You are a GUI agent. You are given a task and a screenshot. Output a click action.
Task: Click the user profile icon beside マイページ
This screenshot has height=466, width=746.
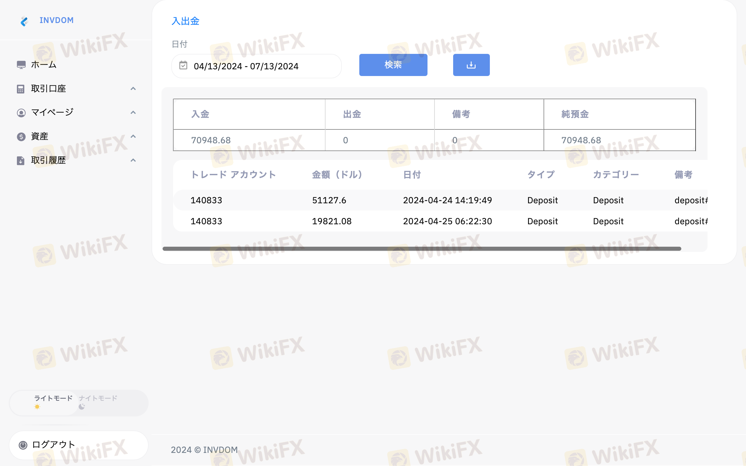click(21, 113)
